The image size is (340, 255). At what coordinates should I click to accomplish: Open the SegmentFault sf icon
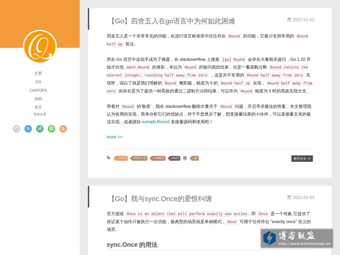point(40,129)
